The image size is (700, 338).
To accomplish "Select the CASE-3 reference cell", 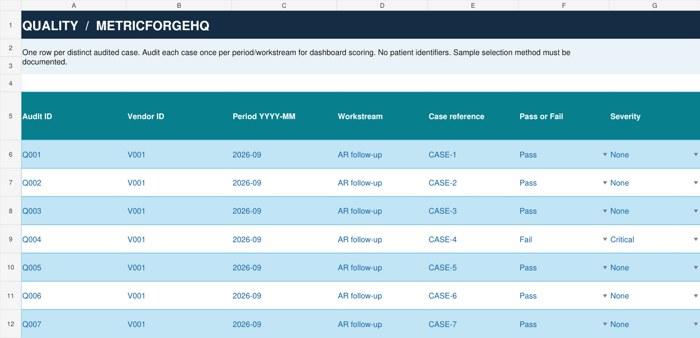I will pyautogui.click(x=473, y=211).
